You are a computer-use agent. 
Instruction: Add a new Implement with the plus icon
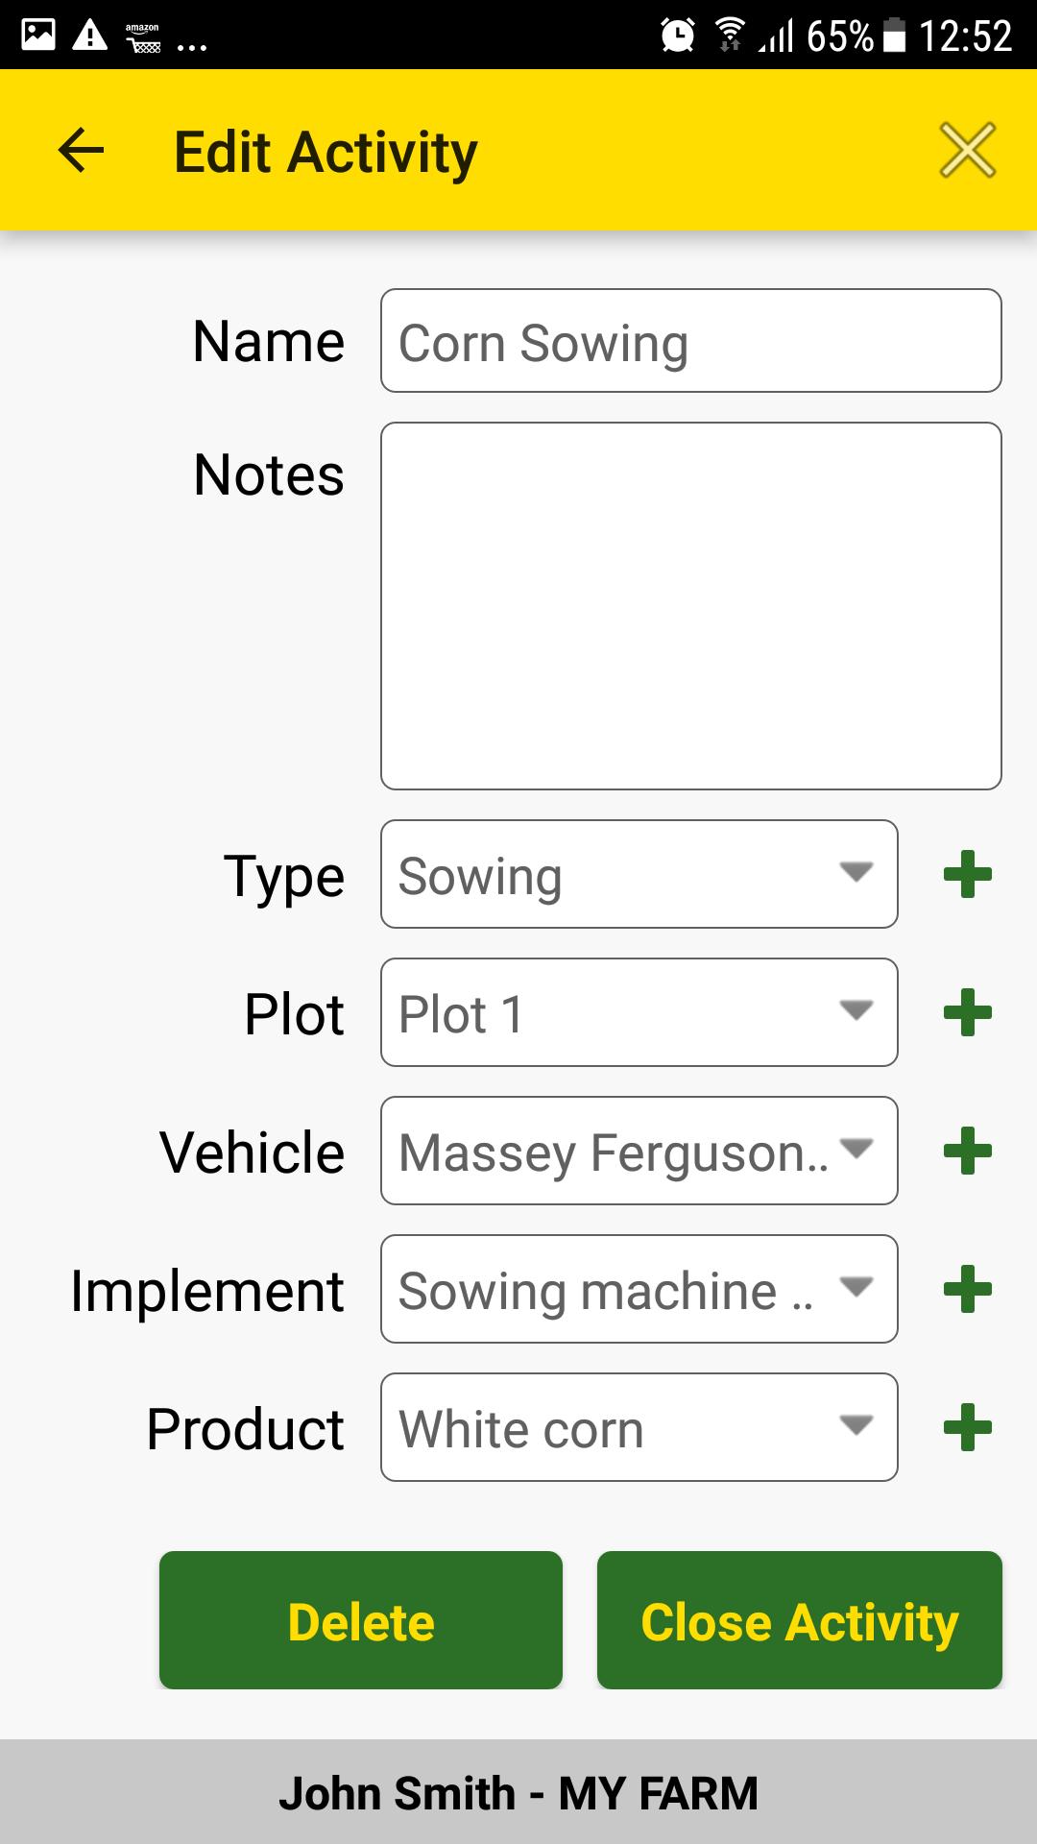968,1289
